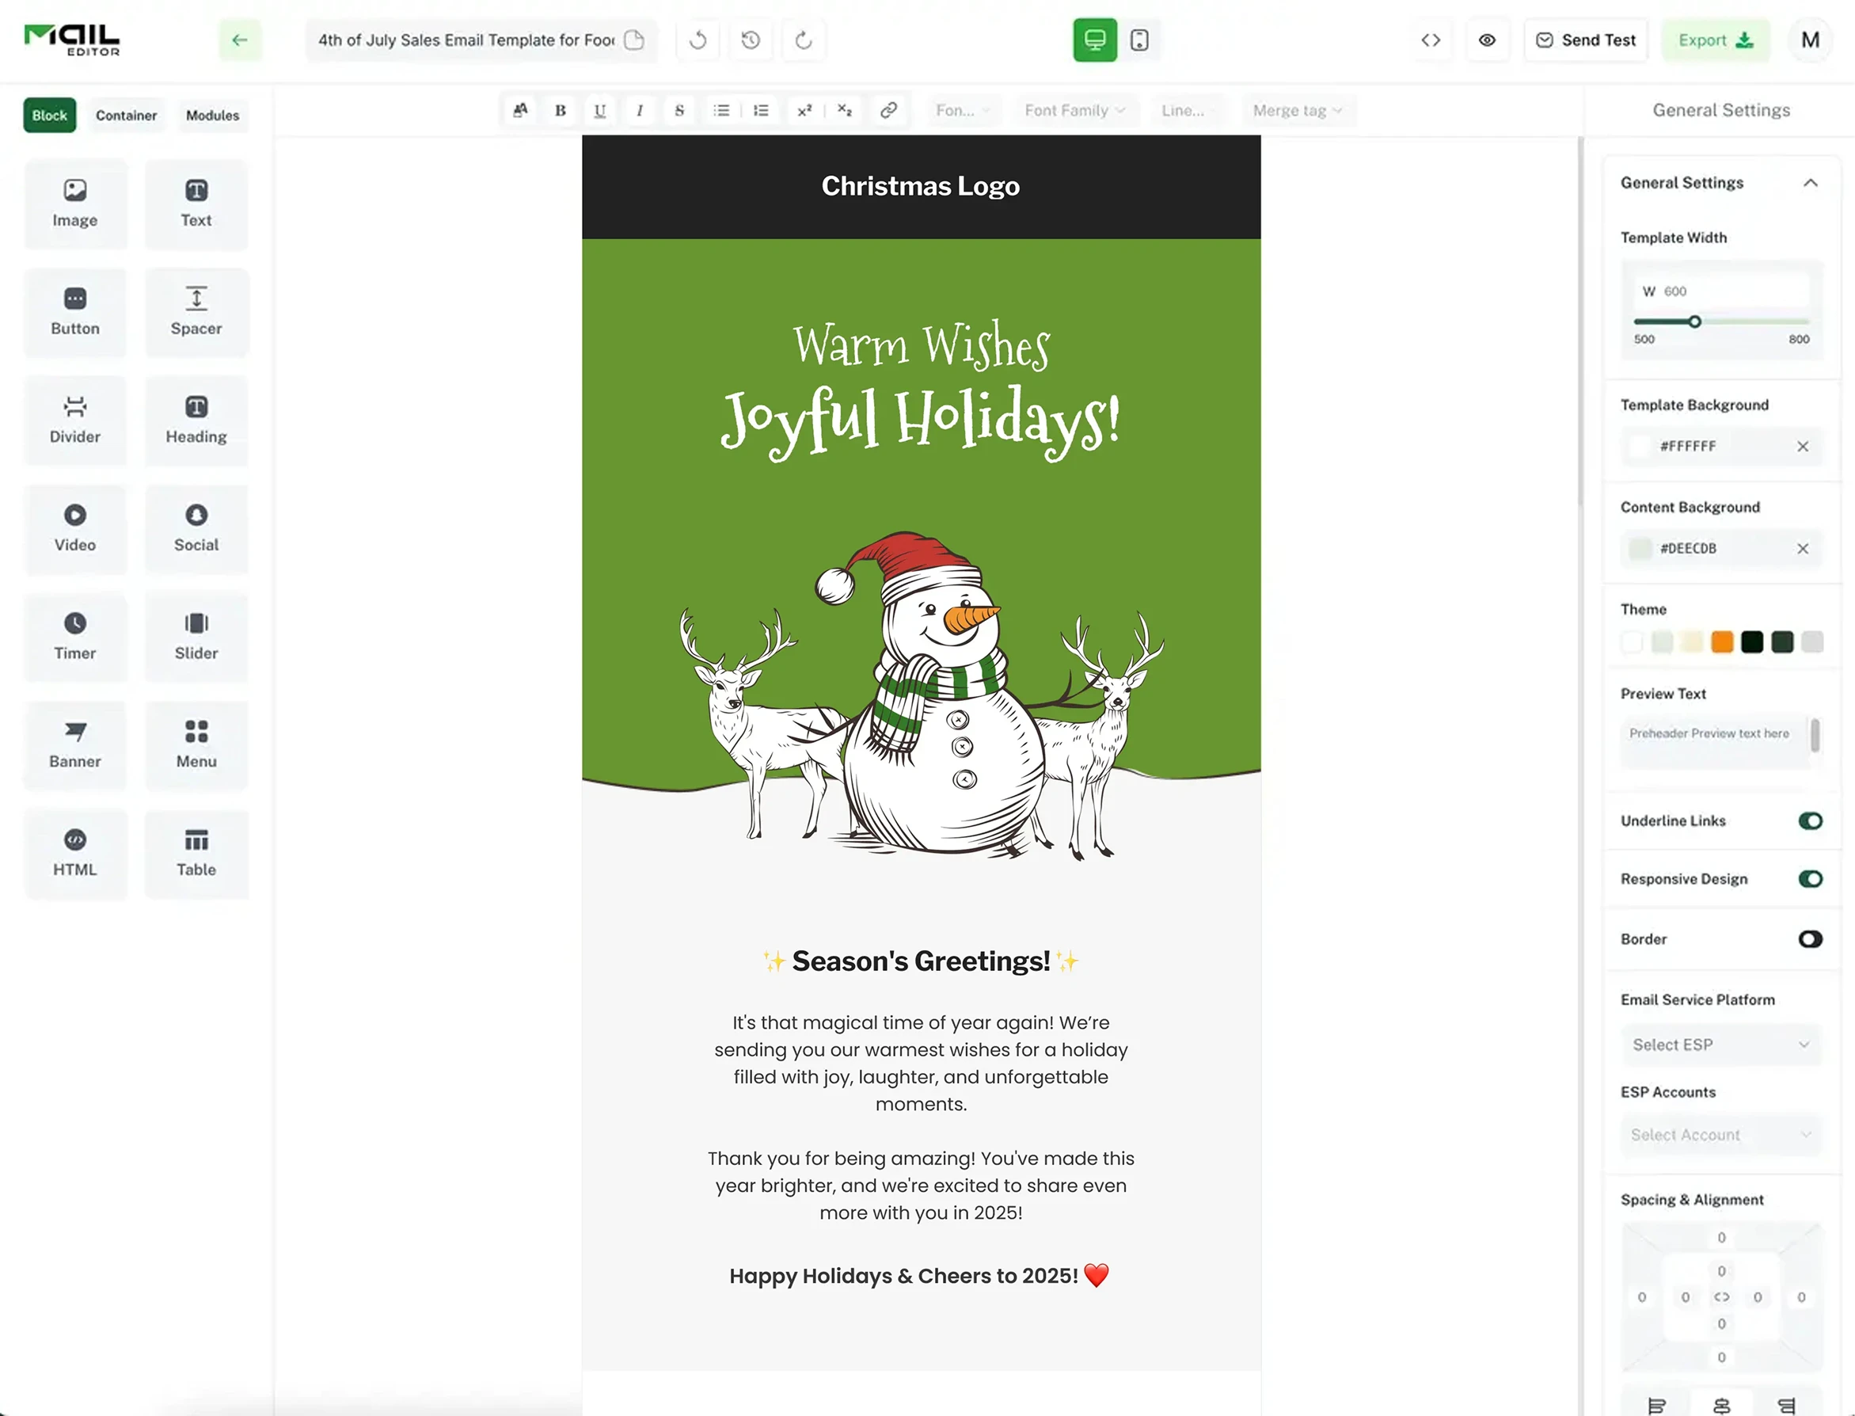Add an HTML block
The width and height of the screenshot is (1855, 1416).
pos(75,853)
